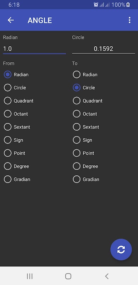Tap Android recent apps button

pyautogui.click(x=30, y=276)
